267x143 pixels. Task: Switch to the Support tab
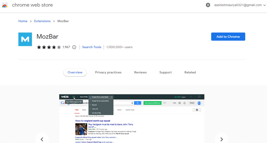coord(166,72)
